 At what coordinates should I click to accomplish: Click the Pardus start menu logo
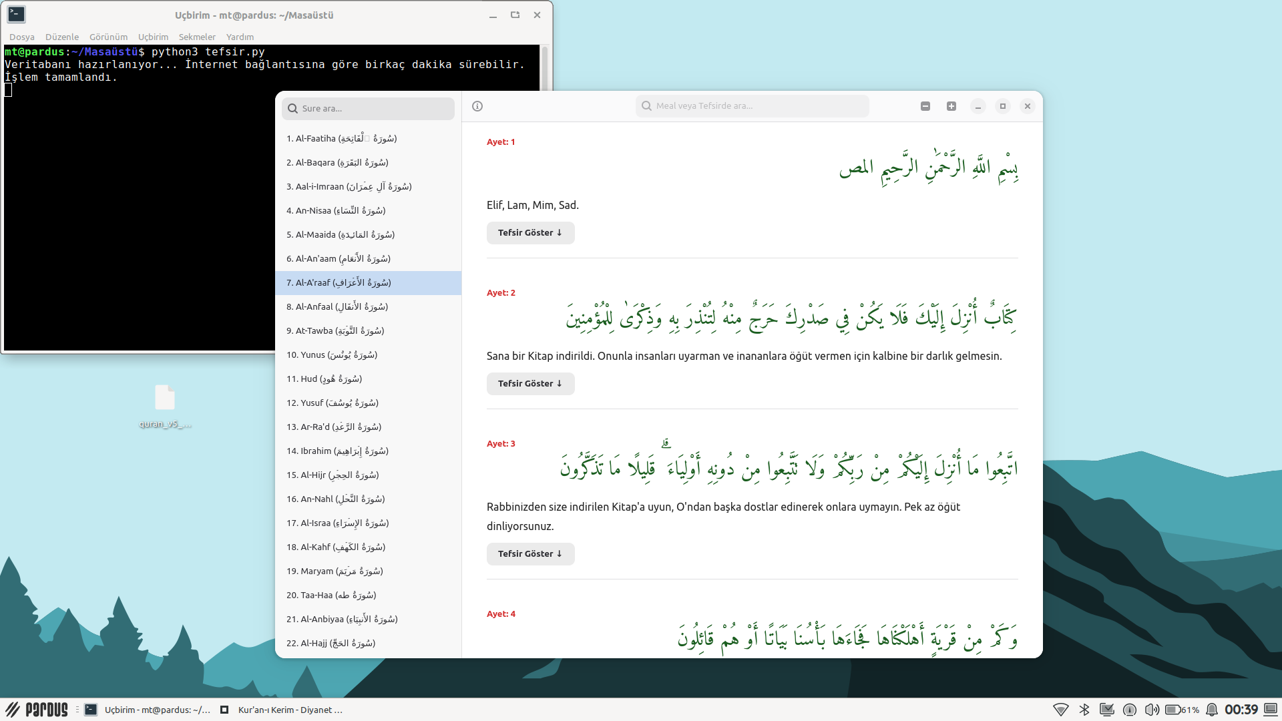click(x=37, y=710)
